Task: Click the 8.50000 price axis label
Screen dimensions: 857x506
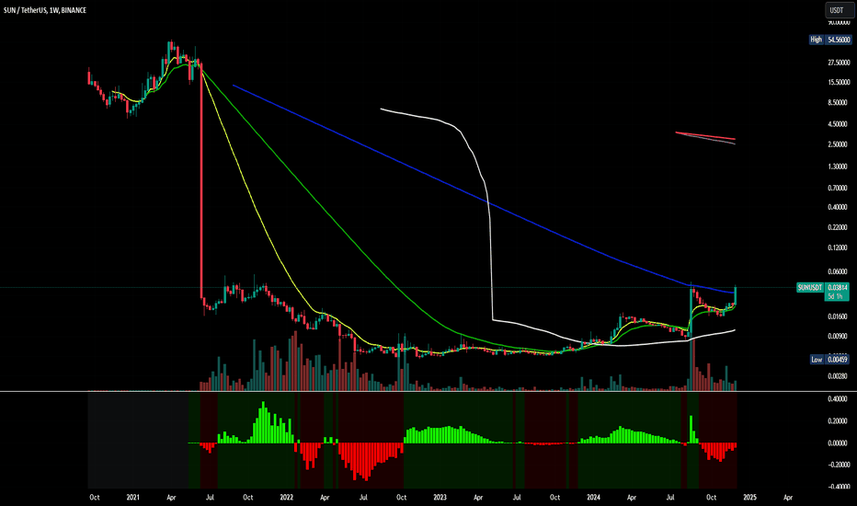Action: click(x=838, y=103)
